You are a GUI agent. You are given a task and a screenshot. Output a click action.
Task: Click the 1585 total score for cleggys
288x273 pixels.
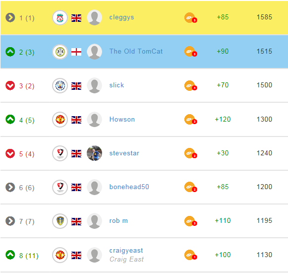coord(264,17)
